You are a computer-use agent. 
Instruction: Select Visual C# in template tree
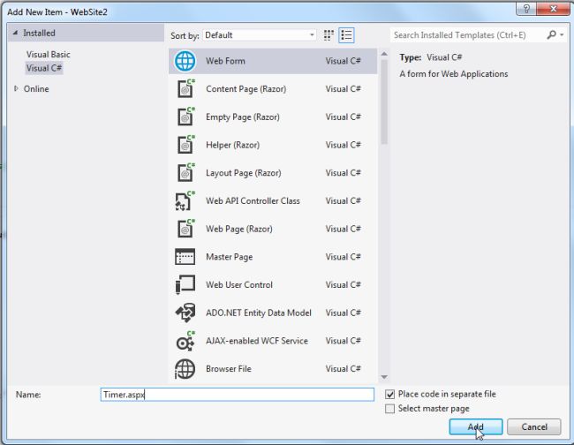coord(44,68)
